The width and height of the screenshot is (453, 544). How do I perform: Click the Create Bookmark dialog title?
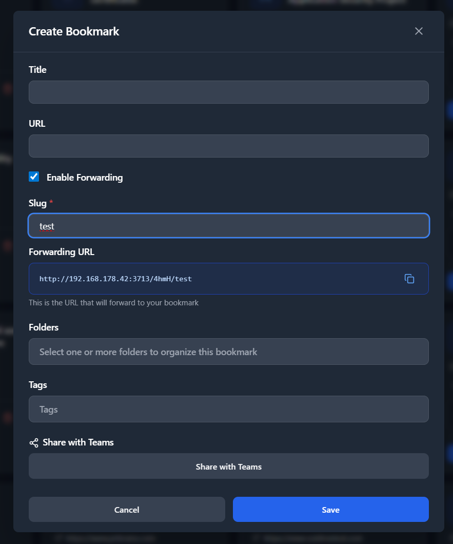click(x=74, y=31)
